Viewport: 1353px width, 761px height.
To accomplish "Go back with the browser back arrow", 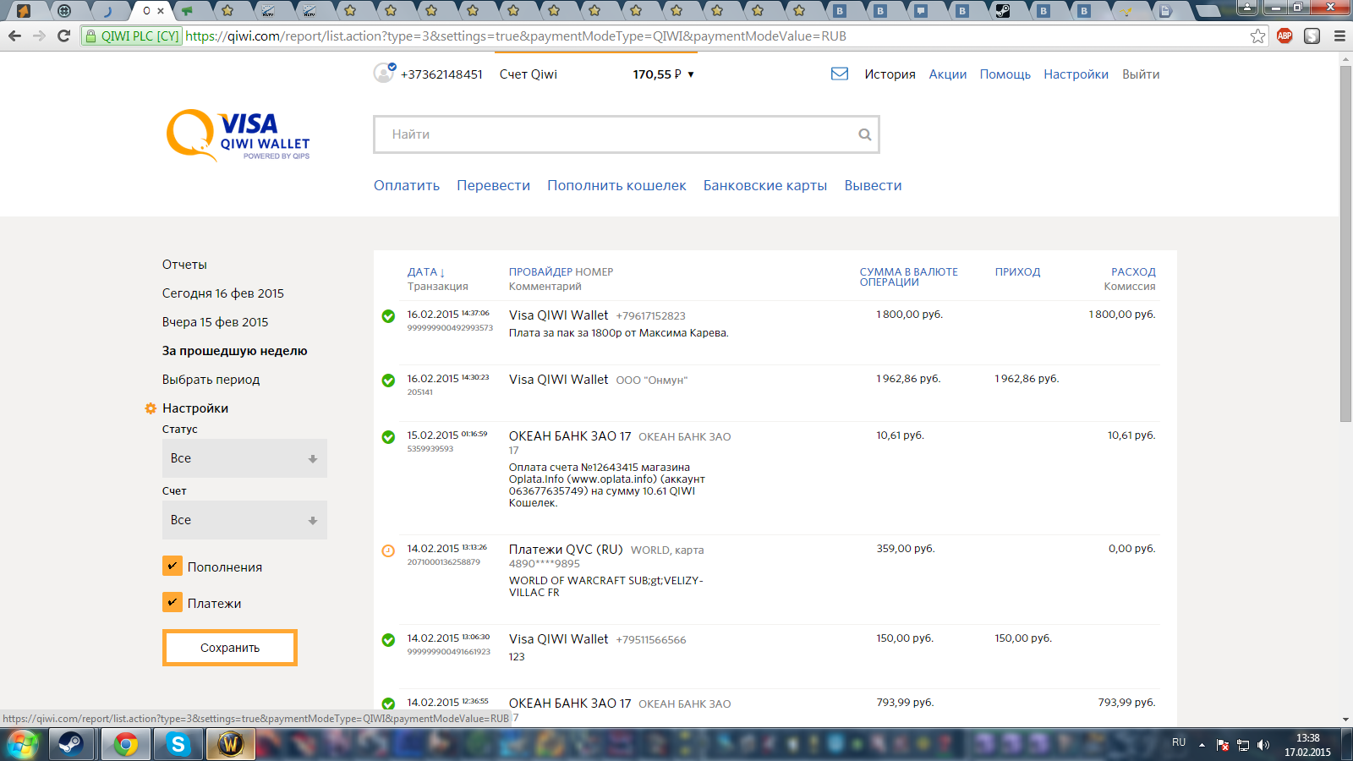I will click(14, 36).
